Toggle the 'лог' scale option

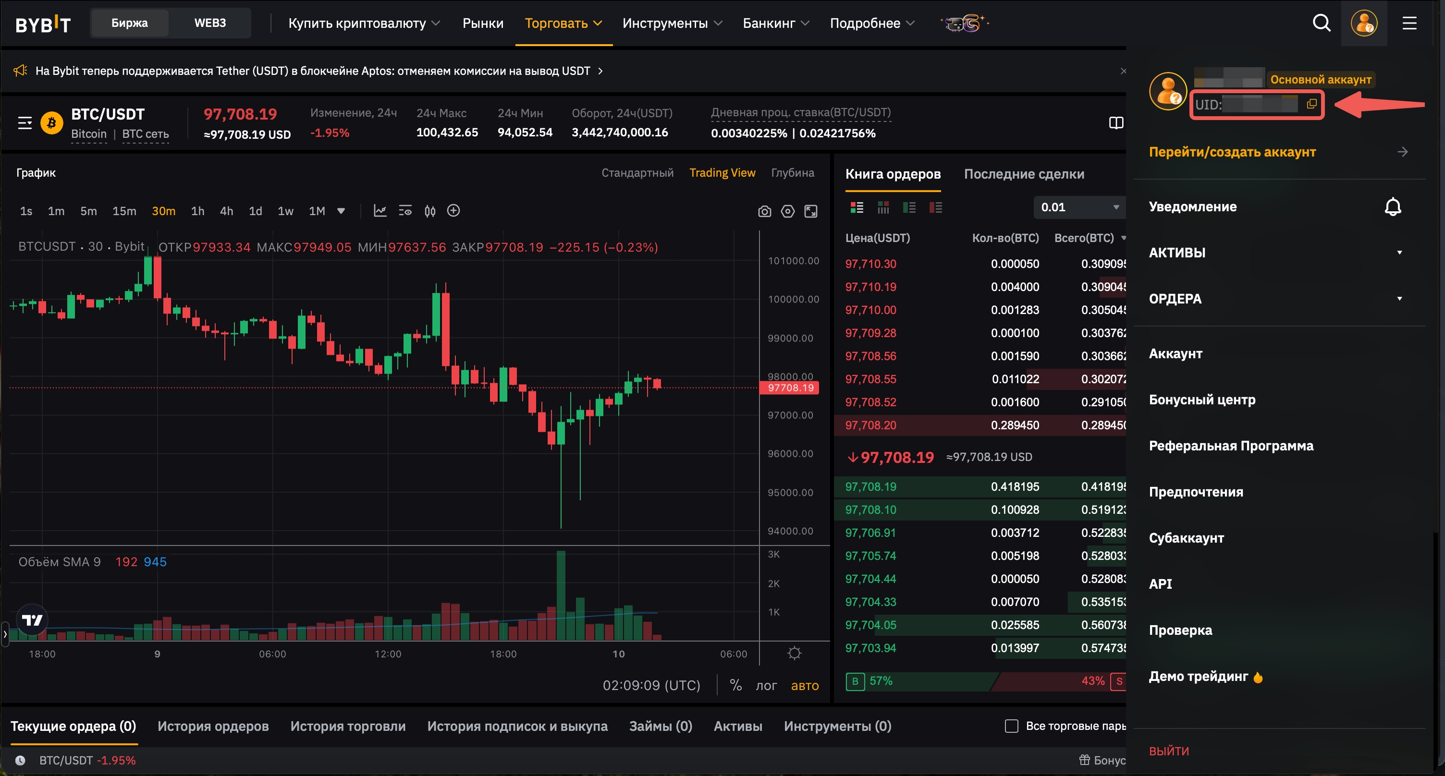(x=766, y=685)
